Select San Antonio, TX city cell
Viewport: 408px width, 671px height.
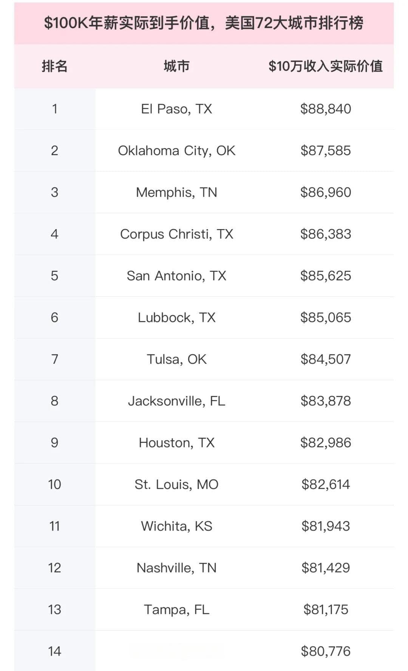(x=176, y=276)
